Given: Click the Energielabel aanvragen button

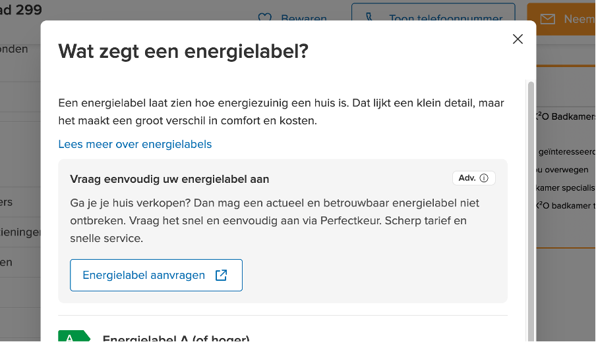Looking at the screenshot, I should click(156, 276).
